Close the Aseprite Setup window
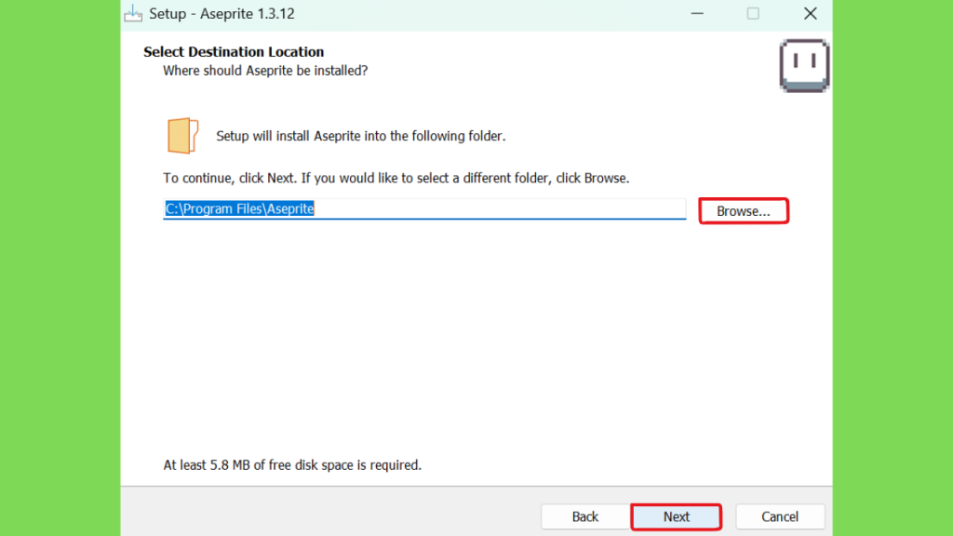Viewport: 953px width, 536px height. pyautogui.click(x=810, y=14)
